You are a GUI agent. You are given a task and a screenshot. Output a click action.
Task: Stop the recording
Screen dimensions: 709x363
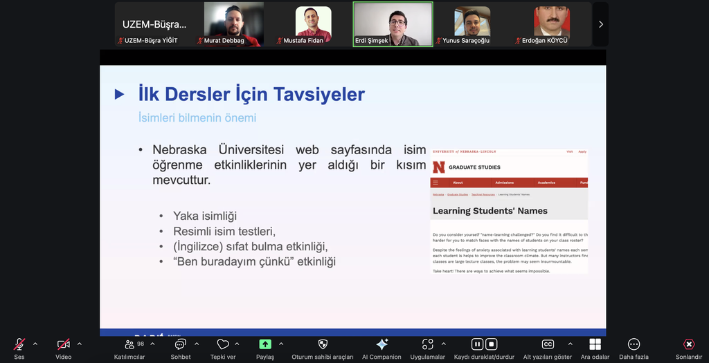[x=491, y=344]
